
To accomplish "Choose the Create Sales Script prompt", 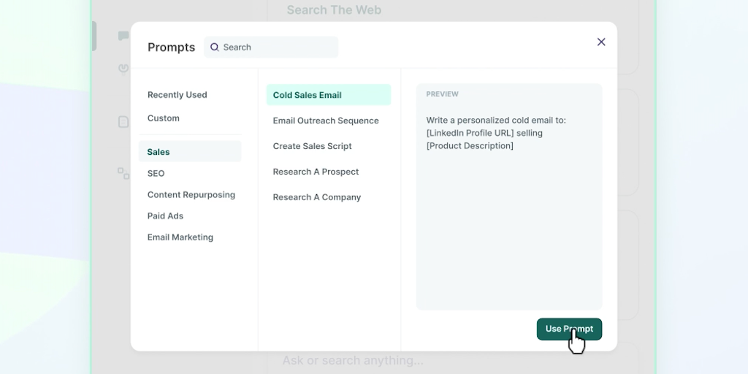I will coord(313,146).
